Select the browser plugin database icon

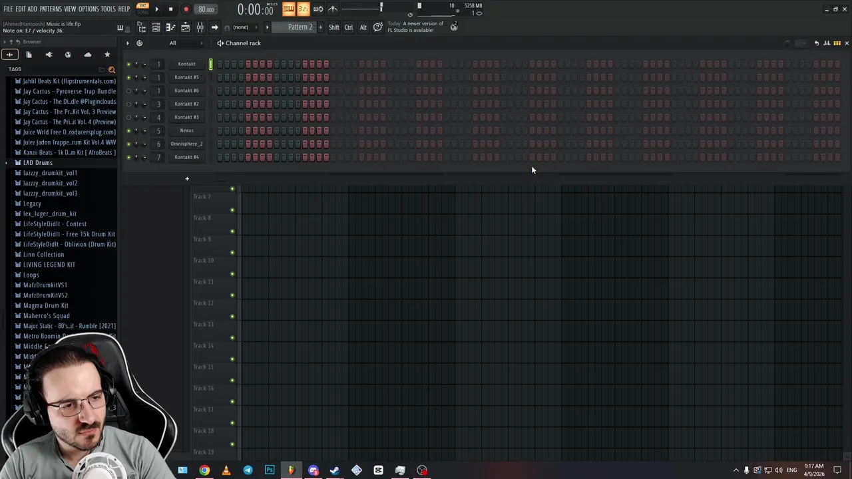click(x=68, y=55)
